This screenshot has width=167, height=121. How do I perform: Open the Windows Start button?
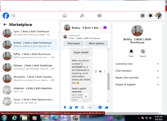click(x=4, y=118)
